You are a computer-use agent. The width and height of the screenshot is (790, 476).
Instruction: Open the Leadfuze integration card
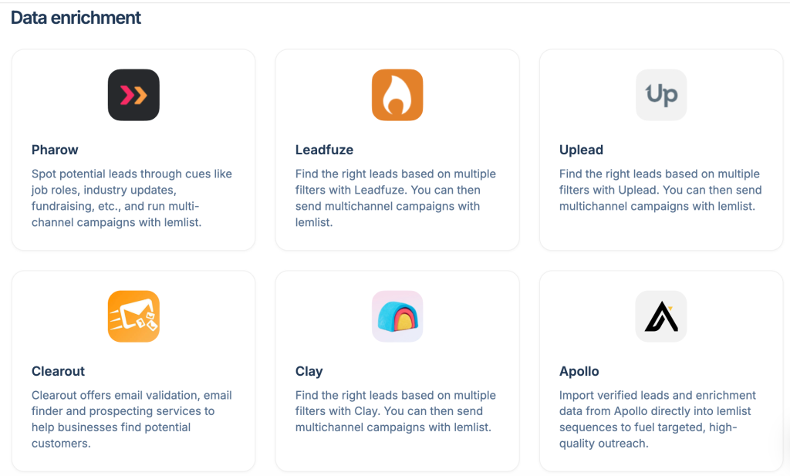pos(397,150)
